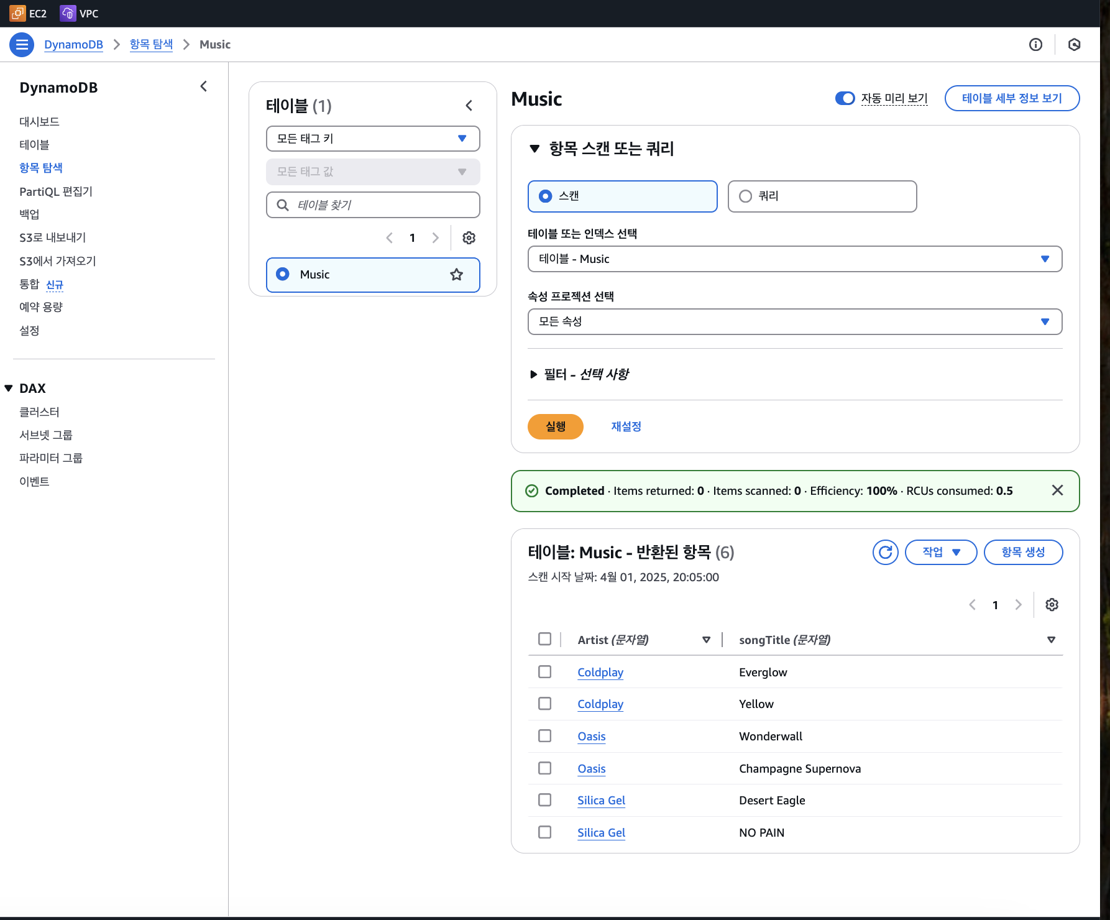
Task: Open the 항목 탐색 breadcrumb link
Action: click(151, 45)
